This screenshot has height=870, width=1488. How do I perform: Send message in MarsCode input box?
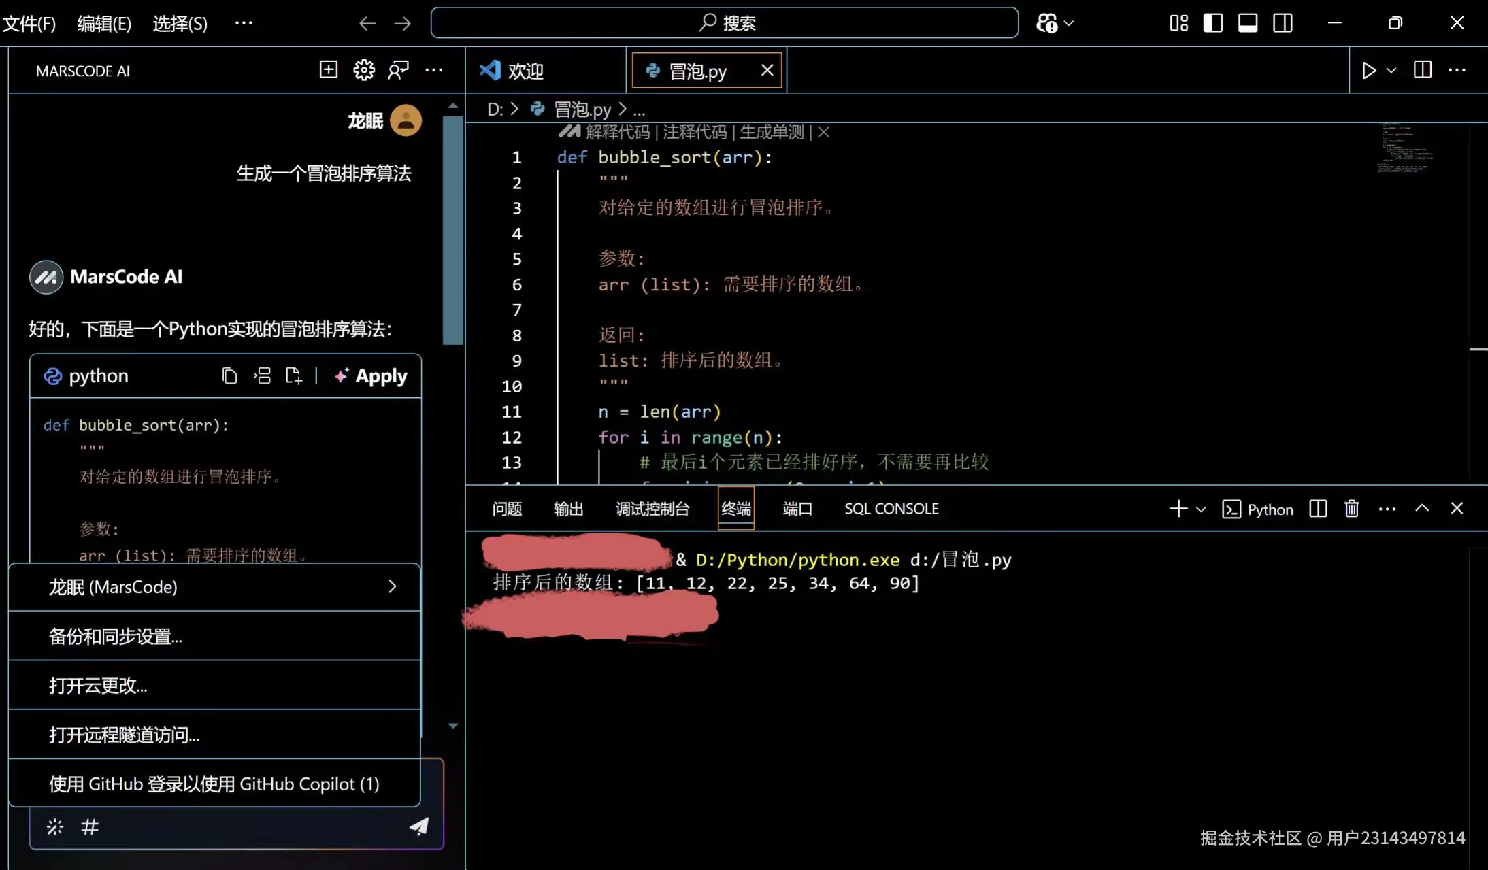pos(418,826)
